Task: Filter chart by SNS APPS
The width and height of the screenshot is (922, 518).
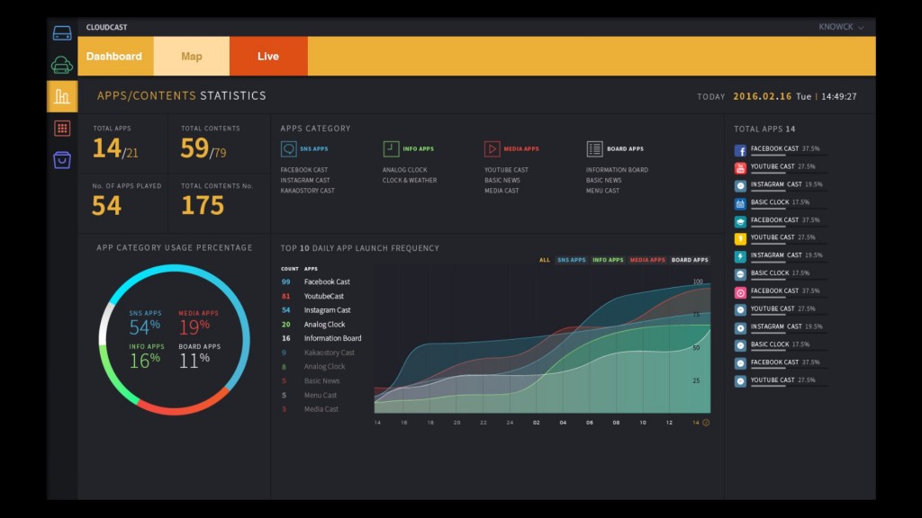Action: (572, 260)
